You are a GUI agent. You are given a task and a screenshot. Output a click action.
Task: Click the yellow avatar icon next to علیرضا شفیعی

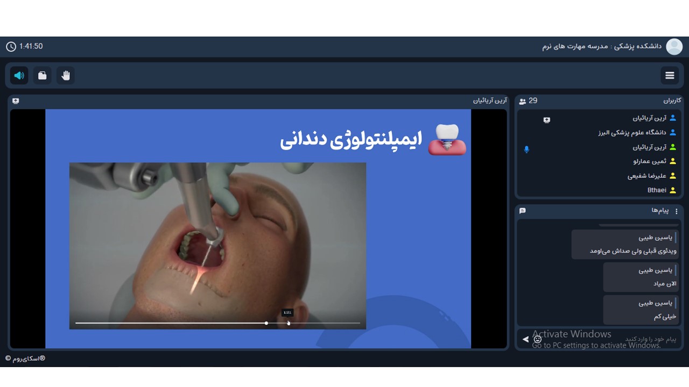(x=673, y=176)
